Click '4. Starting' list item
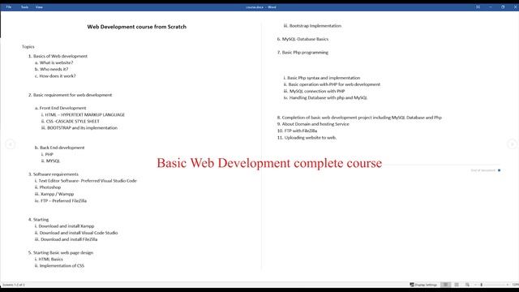Image resolution: width=519 pixels, height=292 pixels. pos(38,220)
